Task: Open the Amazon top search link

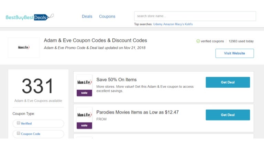Action: [169, 24]
